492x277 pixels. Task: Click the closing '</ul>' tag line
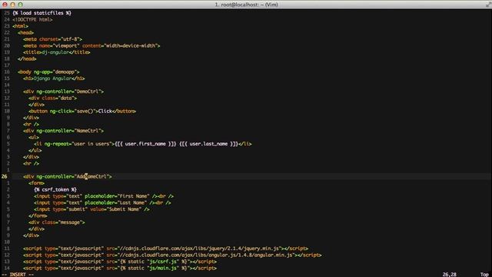(35, 151)
